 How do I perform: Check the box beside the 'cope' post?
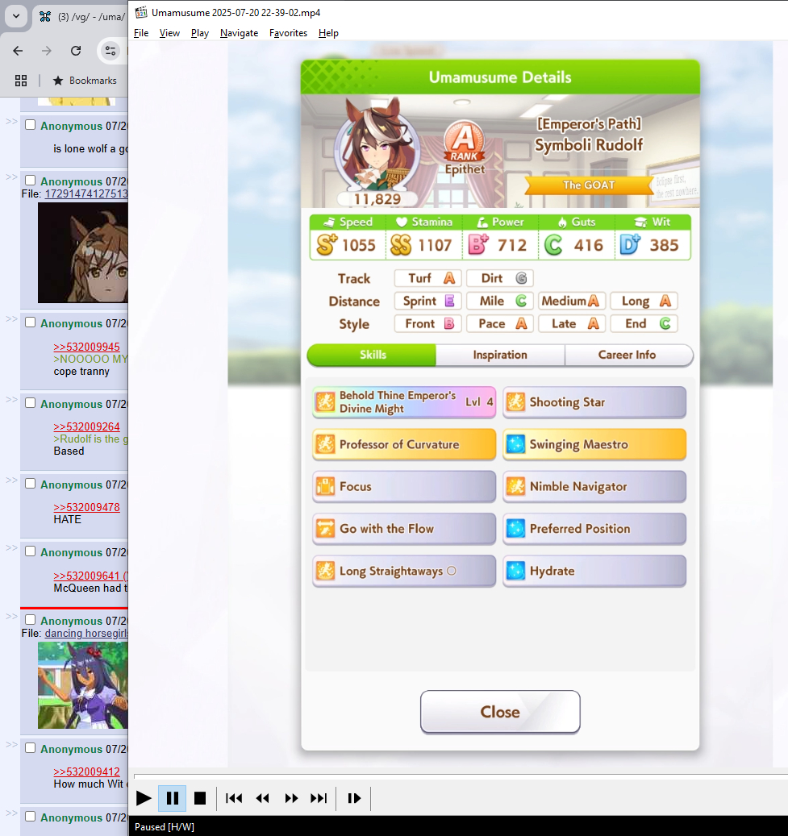[31, 322]
